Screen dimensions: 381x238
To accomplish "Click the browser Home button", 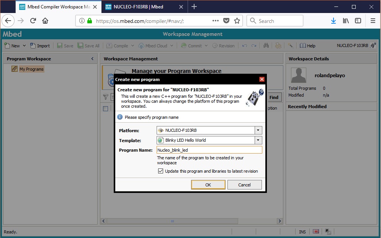I will [x=45, y=21].
